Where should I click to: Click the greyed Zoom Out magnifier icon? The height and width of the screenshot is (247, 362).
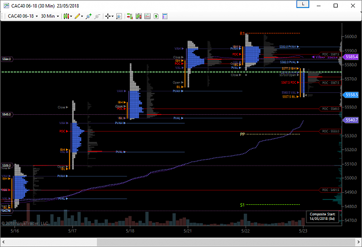point(97,16)
